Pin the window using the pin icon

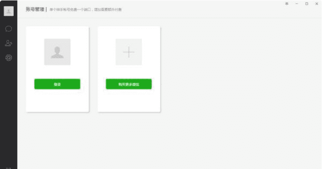point(287,4)
